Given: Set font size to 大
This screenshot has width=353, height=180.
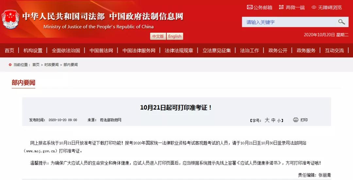Looking at the screenshot, I should pos(267,120).
